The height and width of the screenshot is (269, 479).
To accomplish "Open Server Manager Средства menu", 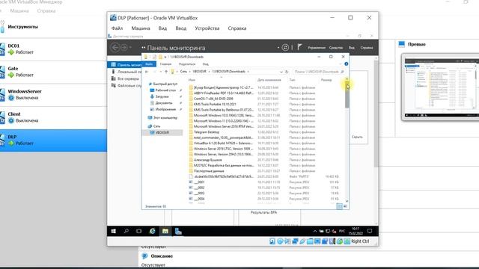I will point(336,48).
